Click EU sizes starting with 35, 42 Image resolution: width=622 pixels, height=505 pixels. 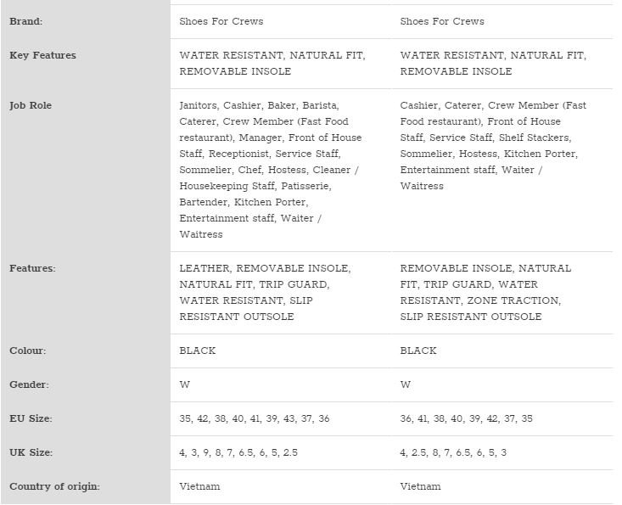pyautogui.click(x=255, y=418)
